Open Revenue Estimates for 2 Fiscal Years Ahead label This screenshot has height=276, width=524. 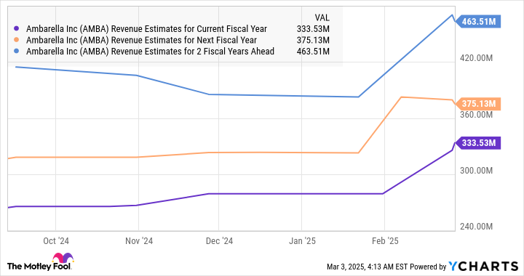click(x=150, y=52)
